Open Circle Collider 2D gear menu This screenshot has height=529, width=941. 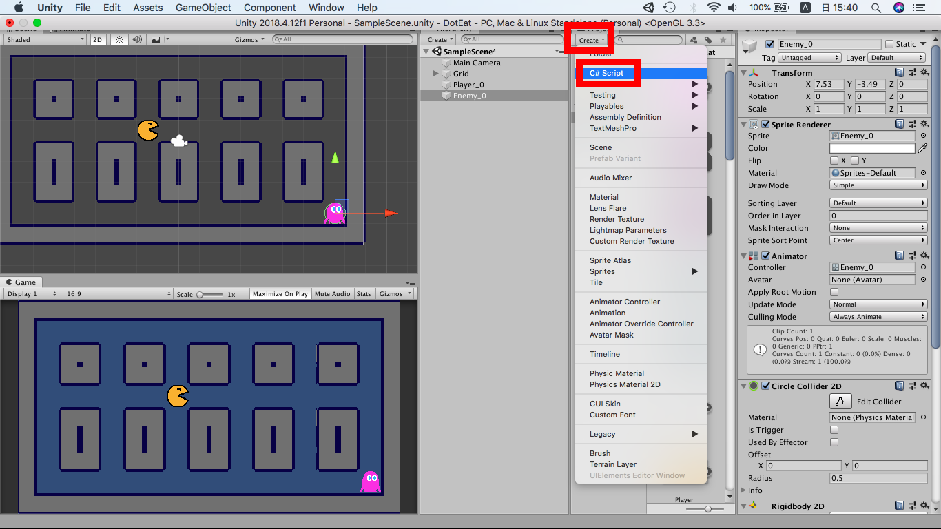tap(924, 386)
